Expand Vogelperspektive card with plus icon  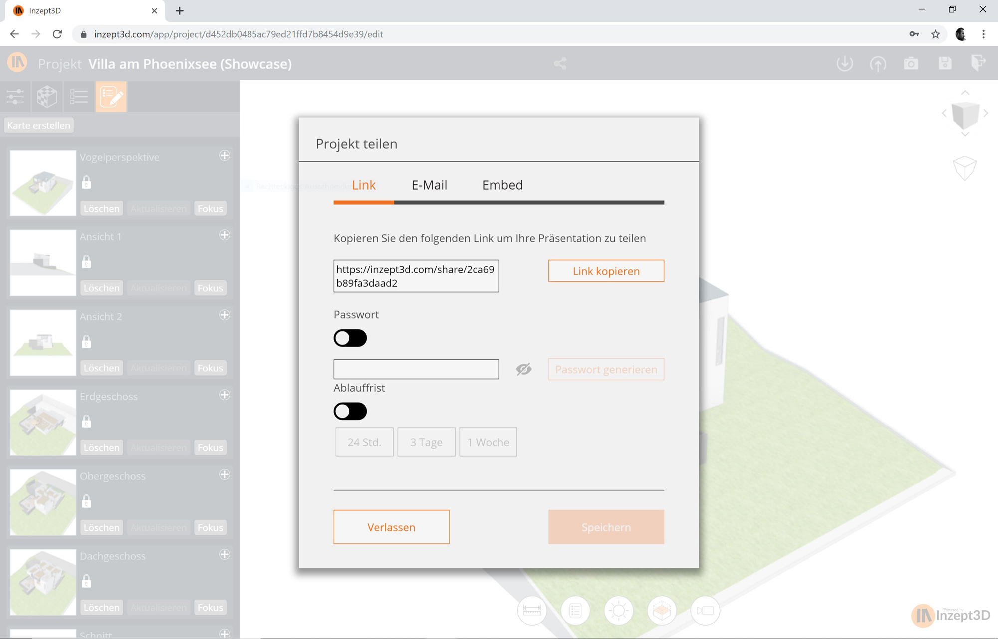[225, 156]
